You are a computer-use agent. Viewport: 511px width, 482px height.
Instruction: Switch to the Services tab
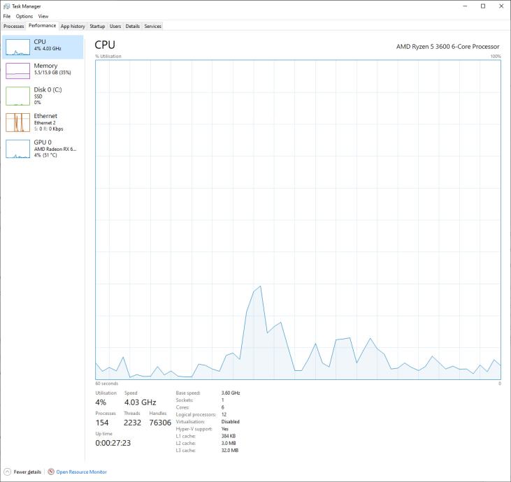pyautogui.click(x=153, y=27)
